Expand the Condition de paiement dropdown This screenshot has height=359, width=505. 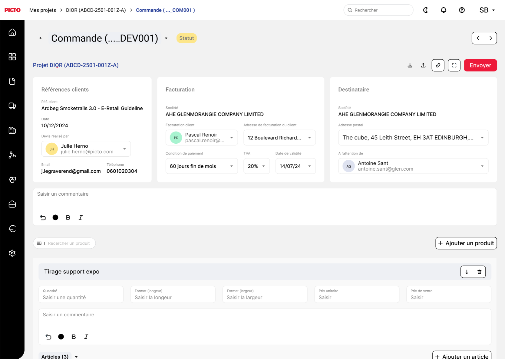[202, 166]
